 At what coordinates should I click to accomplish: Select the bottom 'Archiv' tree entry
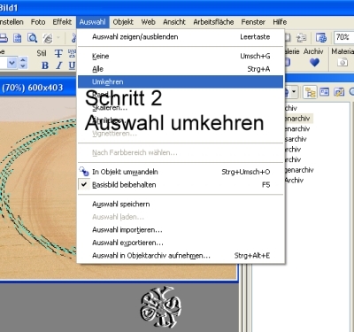point(294,180)
